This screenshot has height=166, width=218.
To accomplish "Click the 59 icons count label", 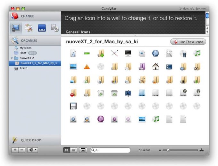I will [x=145, y=150].
